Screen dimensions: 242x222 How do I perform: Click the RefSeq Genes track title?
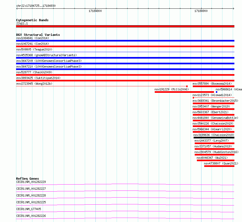pyautogui.click(x=27, y=179)
